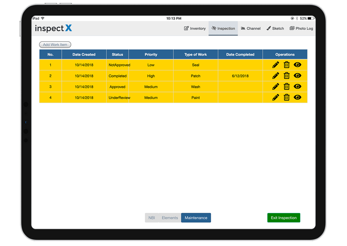
Task: Click the Low priority cell
Action: [x=151, y=65]
